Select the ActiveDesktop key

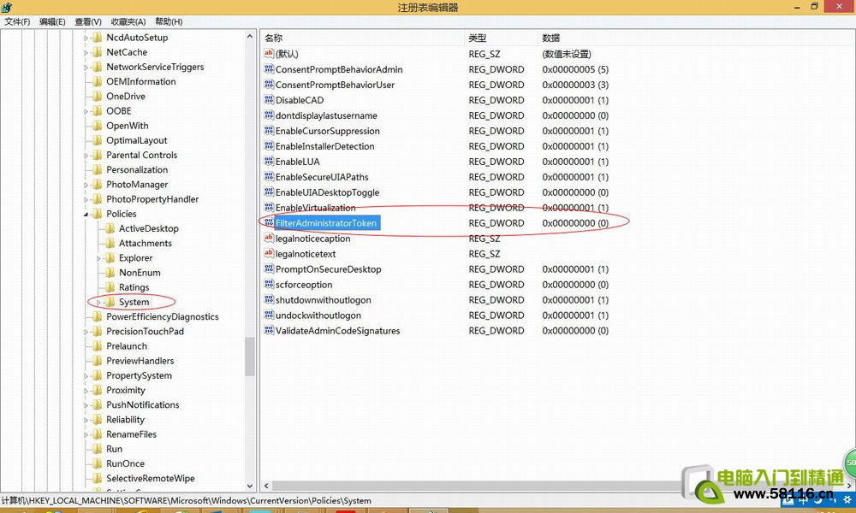[x=148, y=228]
